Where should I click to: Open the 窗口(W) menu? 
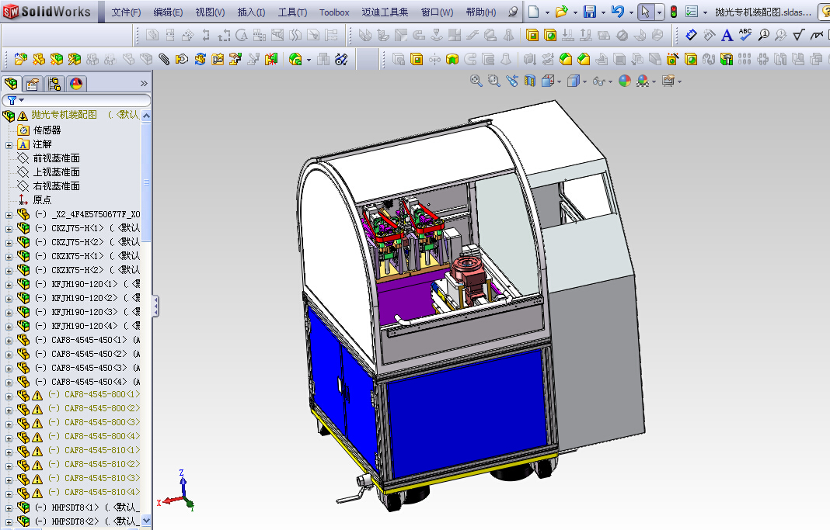(x=438, y=12)
